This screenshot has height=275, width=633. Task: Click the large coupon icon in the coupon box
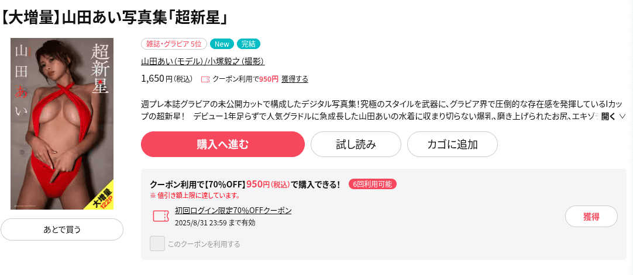coord(161,216)
